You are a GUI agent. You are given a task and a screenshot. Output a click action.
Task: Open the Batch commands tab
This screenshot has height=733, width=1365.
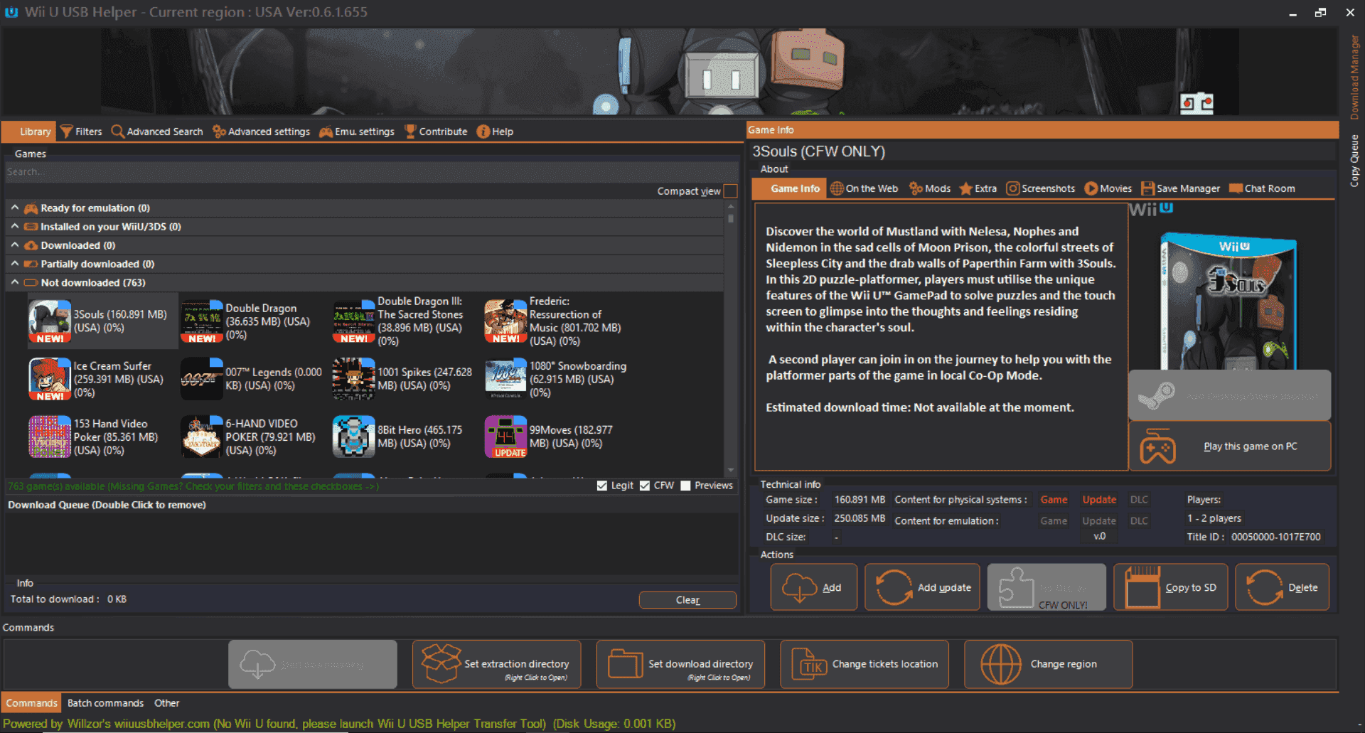click(x=106, y=703)
